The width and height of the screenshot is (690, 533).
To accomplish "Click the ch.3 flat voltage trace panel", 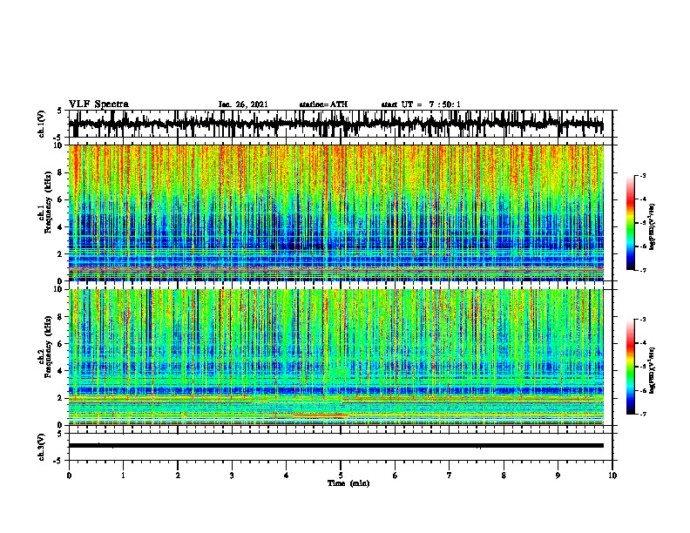I will [341, 447].
